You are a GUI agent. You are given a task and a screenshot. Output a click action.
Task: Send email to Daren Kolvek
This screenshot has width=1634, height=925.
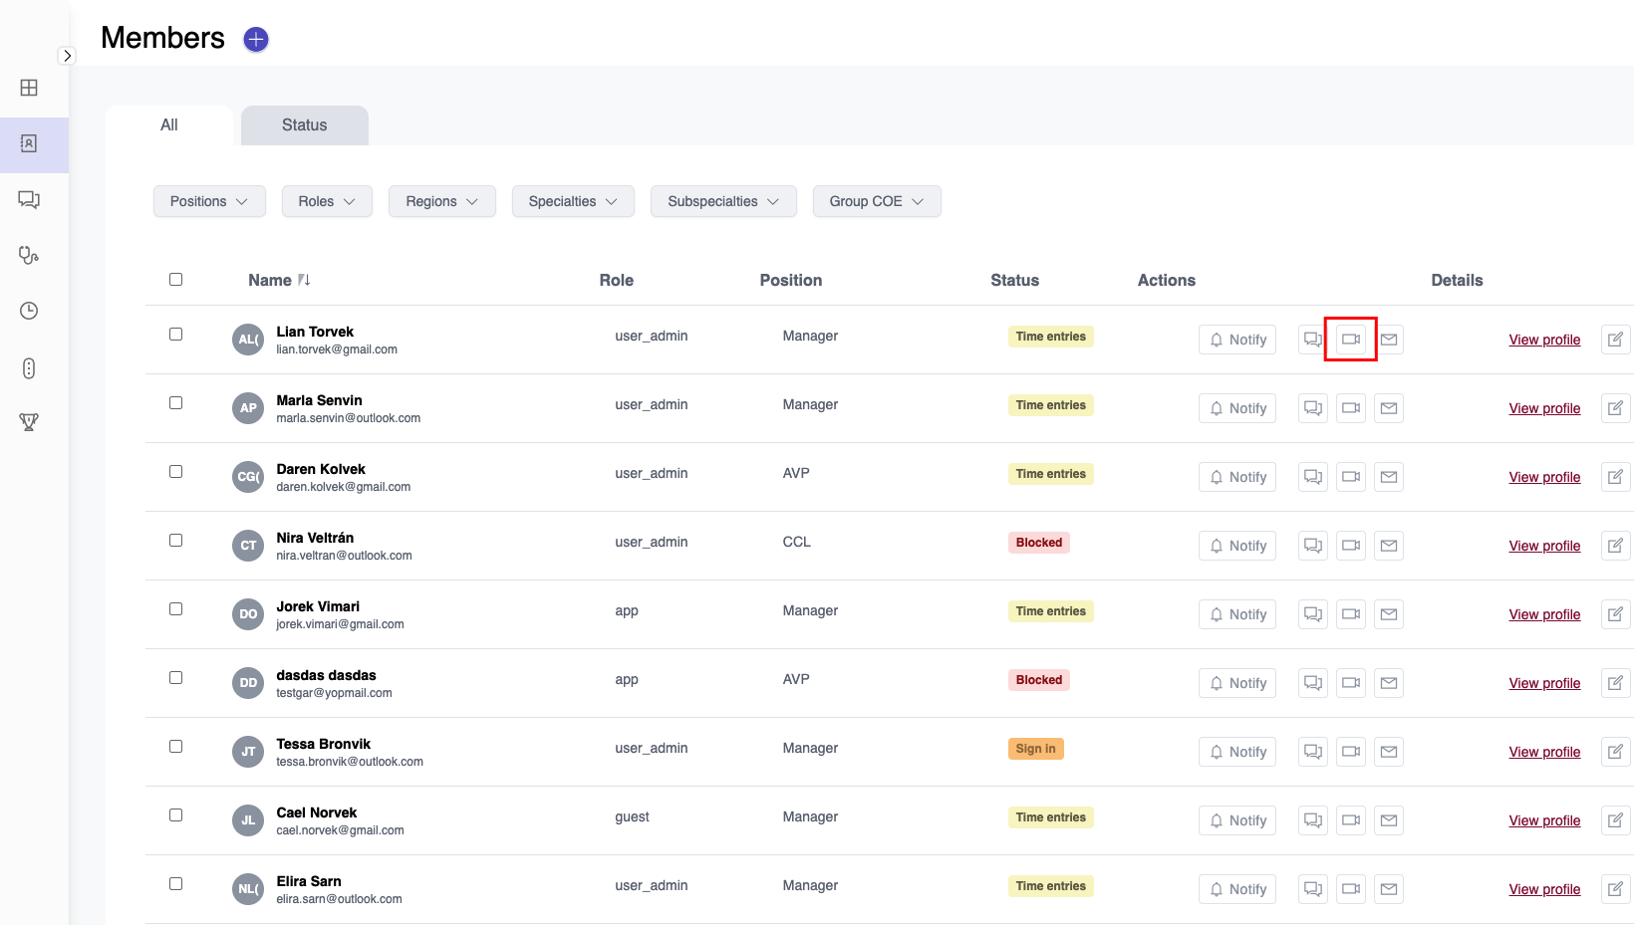(1388, 477)
